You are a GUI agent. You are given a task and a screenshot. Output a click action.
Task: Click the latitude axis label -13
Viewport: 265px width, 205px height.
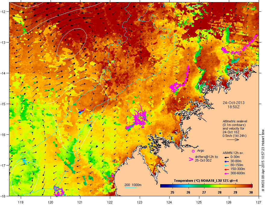pyautogui.click(x=3, y=43)
